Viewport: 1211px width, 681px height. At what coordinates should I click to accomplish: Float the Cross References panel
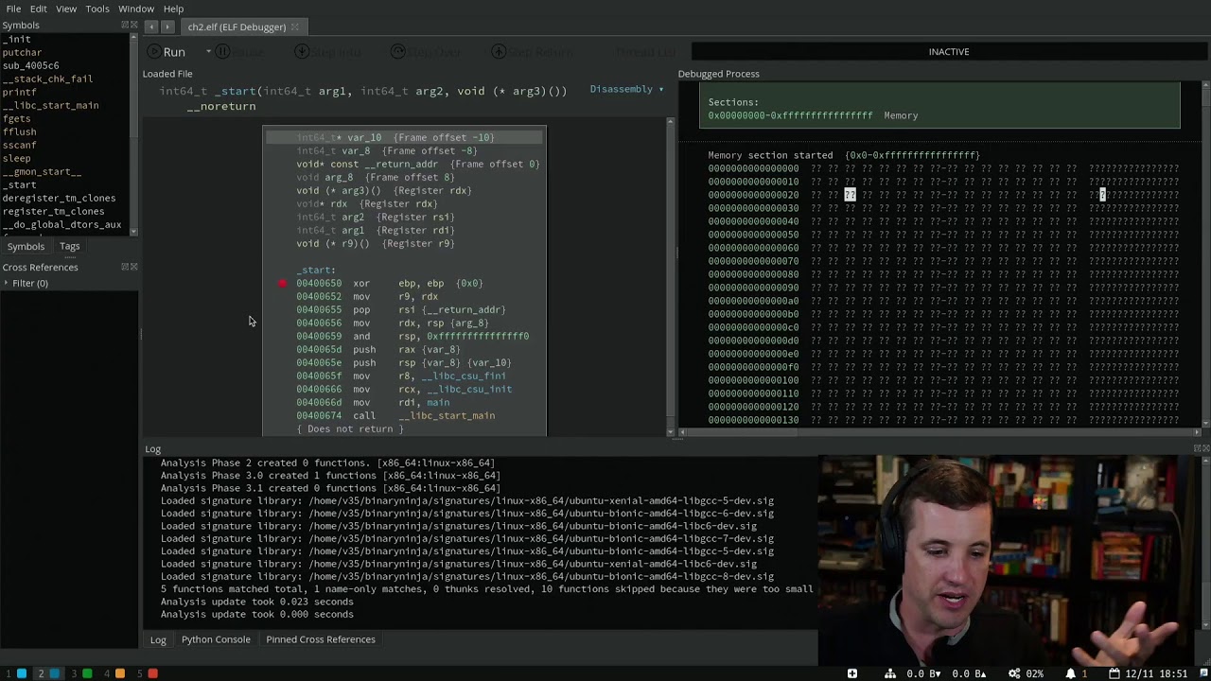click(124, 267)
